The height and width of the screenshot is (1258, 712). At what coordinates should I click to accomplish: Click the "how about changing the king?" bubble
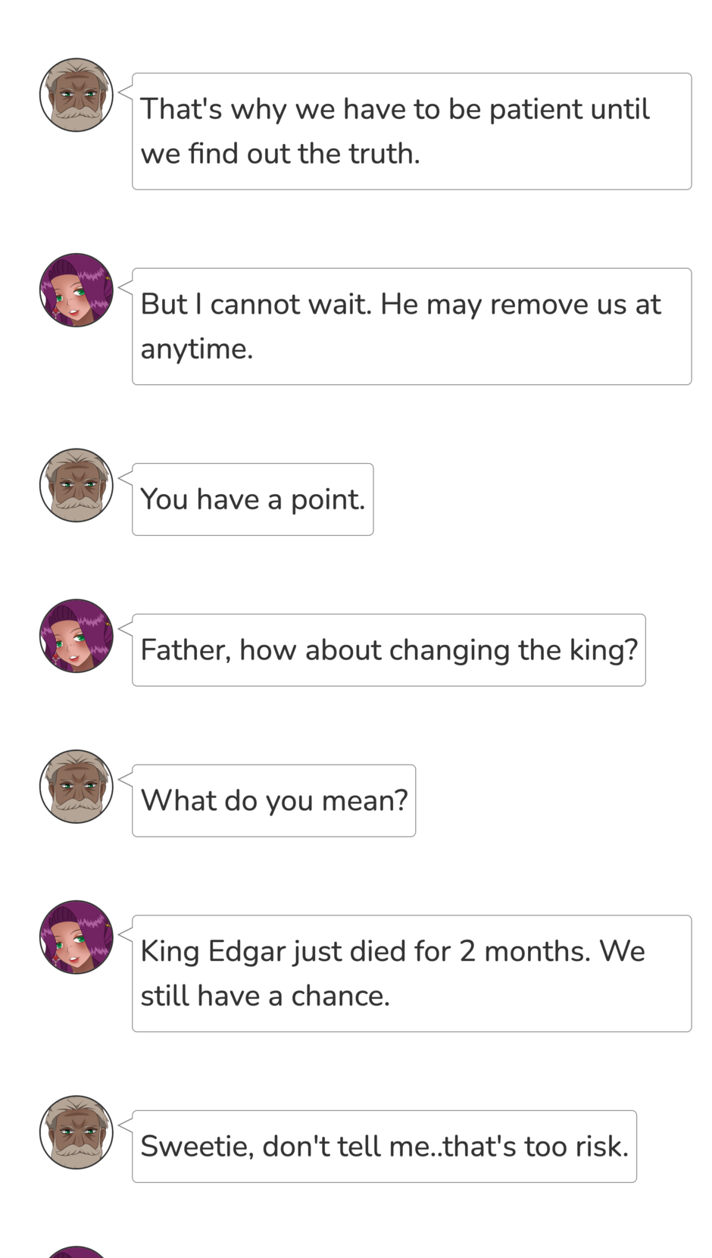point(389,650)
